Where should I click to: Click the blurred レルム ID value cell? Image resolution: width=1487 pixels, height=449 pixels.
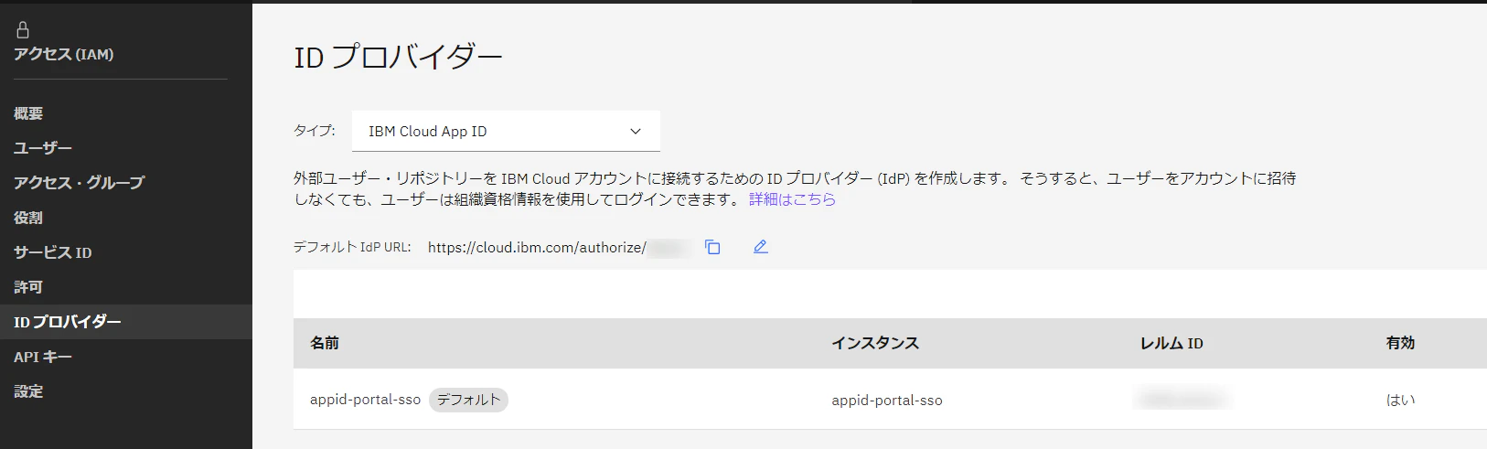coord(1181,400)
